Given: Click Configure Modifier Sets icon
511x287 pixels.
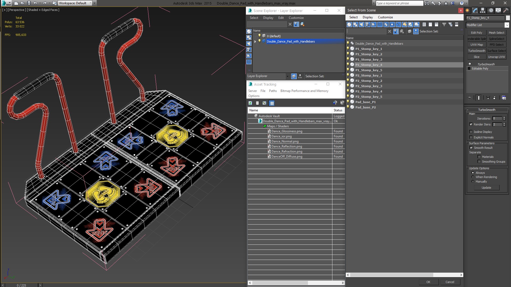Looking at the screenshot, I should 504,98.
